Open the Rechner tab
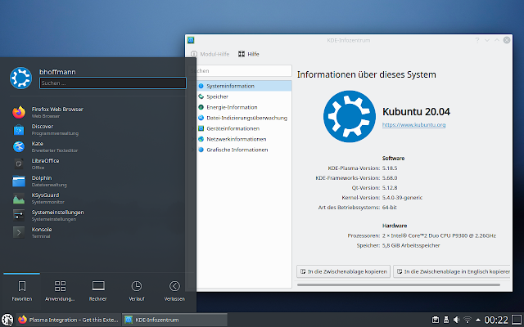524x327 pixels. (x=98, y=291)
